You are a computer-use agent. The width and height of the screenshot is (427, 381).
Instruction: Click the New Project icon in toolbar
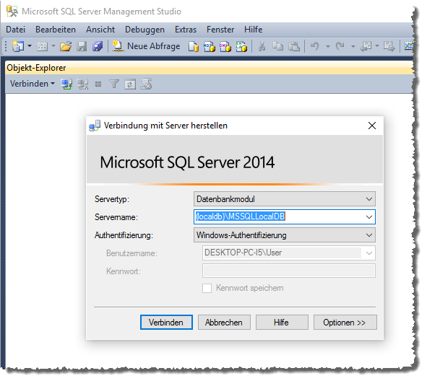(x=18, y=46)
